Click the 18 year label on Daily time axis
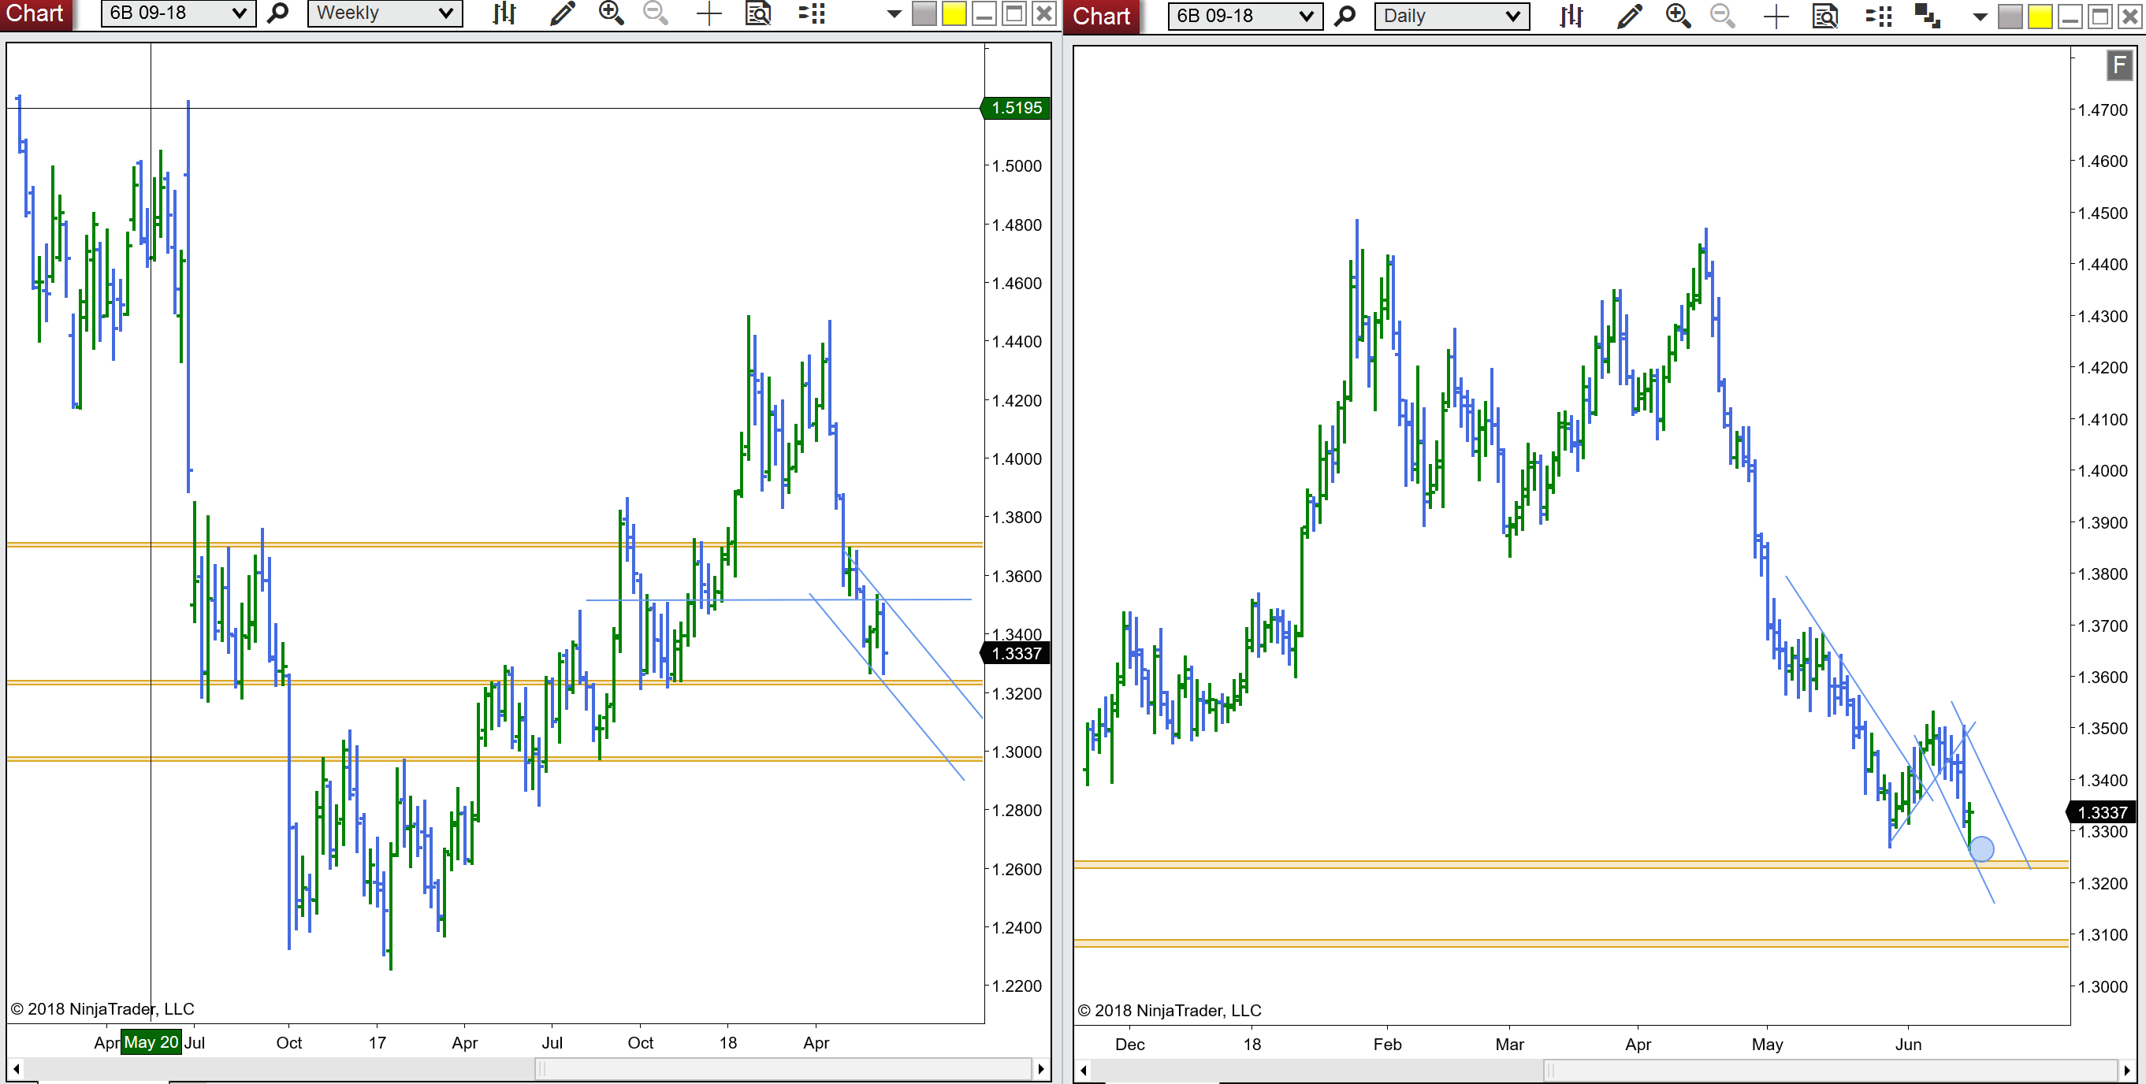The image size is (2146, 1084). [x=1252, y=1044]
